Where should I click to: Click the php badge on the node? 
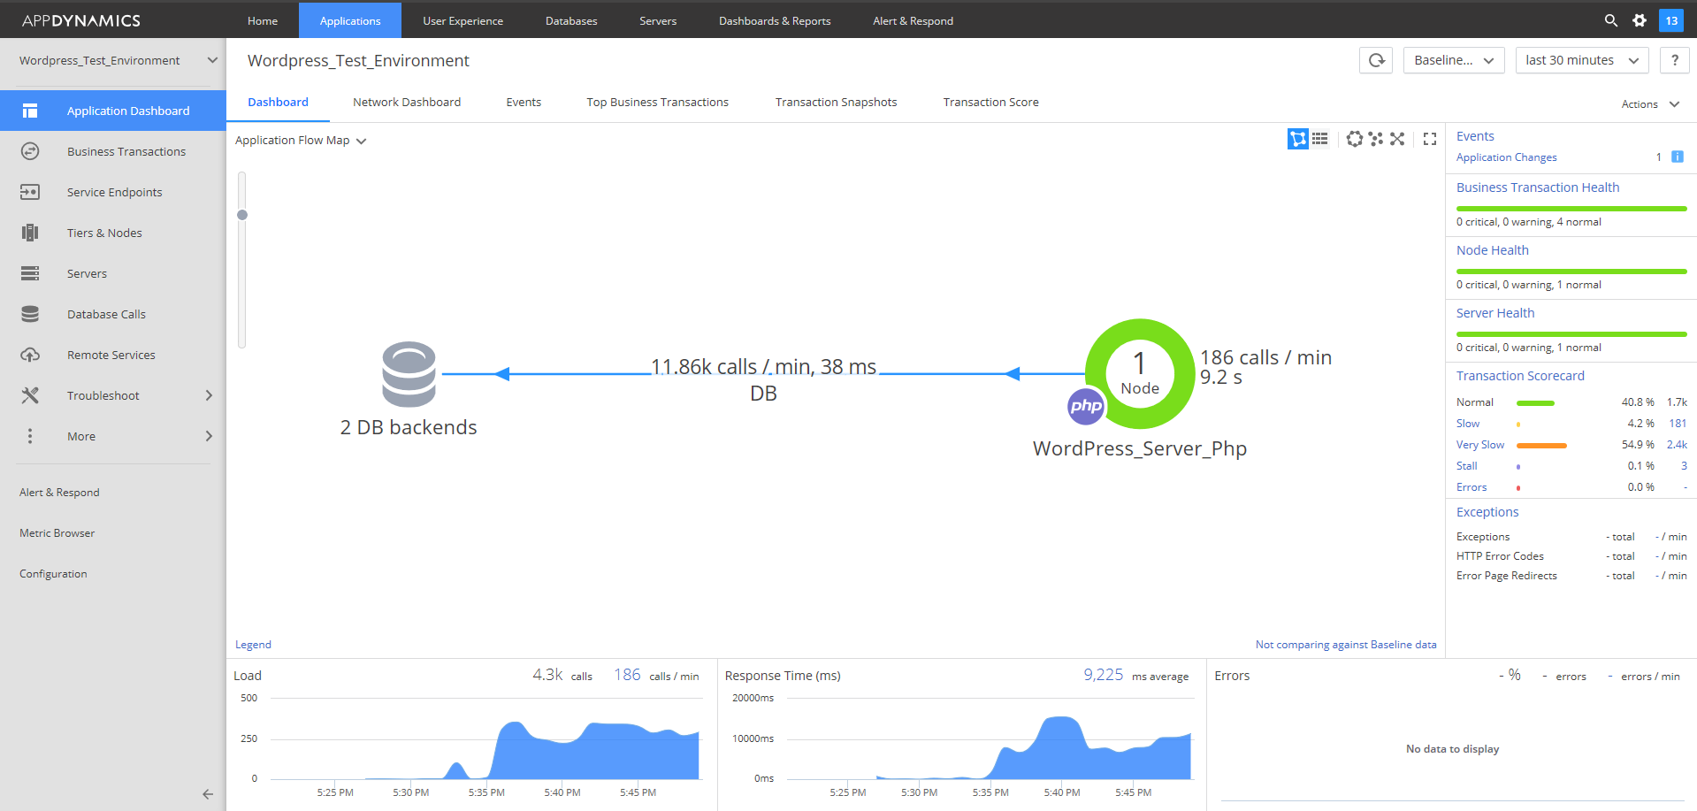[x=1086, y=406]
